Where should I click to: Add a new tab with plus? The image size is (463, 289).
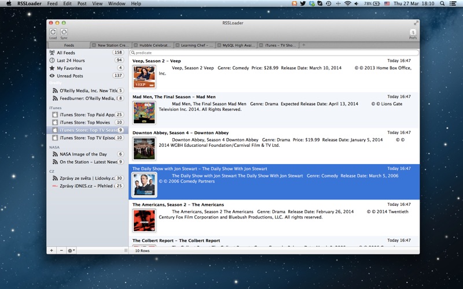click(304, 45)
